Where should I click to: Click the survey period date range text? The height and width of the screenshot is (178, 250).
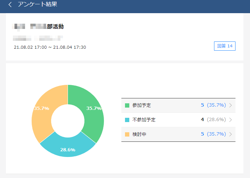pyautogui.click(x=50, y=47)
